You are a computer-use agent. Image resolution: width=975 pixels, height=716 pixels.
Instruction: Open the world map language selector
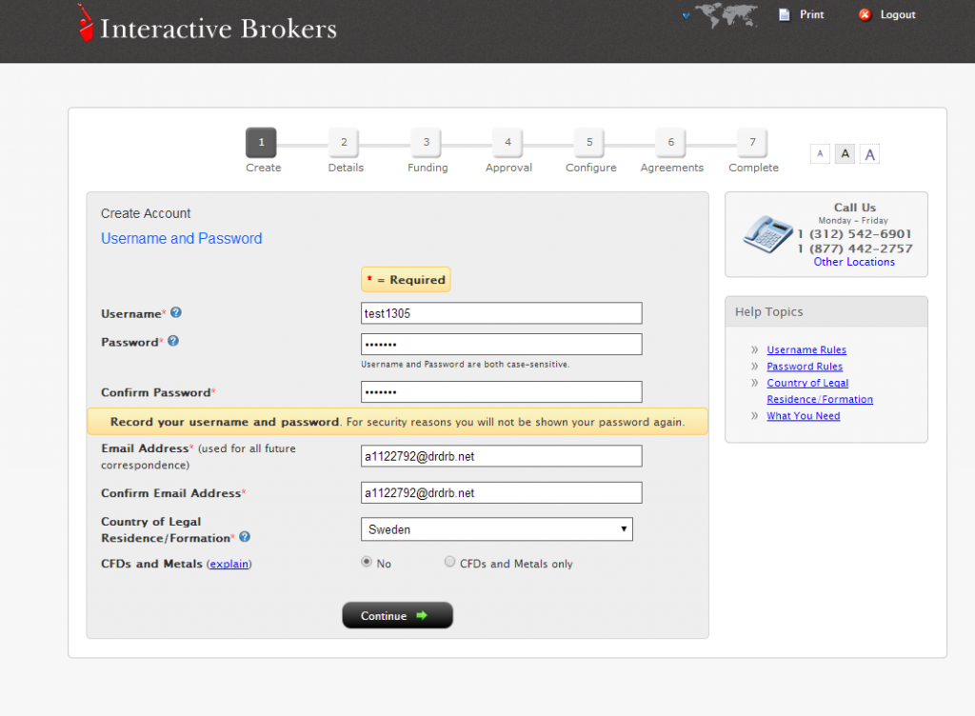pyautogui.click(x=722, y=15)
